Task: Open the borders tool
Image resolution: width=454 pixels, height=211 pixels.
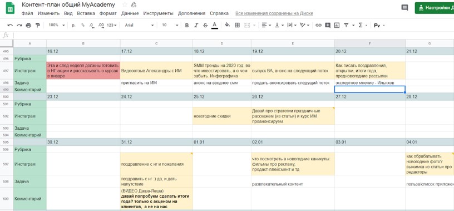Action: pyautogui.click(x=237, y=25)
